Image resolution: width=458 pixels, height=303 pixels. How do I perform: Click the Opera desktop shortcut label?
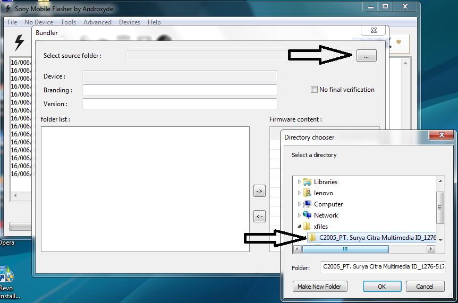click(7, 243)
